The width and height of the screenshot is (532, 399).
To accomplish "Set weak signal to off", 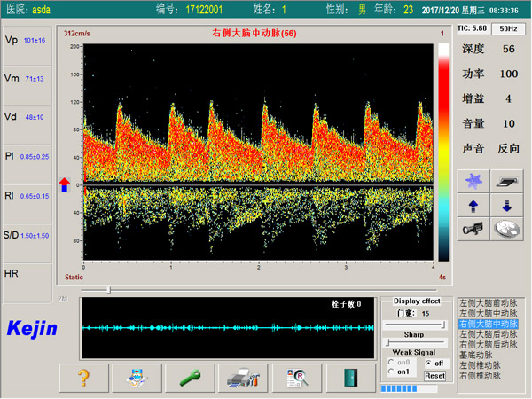I will tap(429, 363).
